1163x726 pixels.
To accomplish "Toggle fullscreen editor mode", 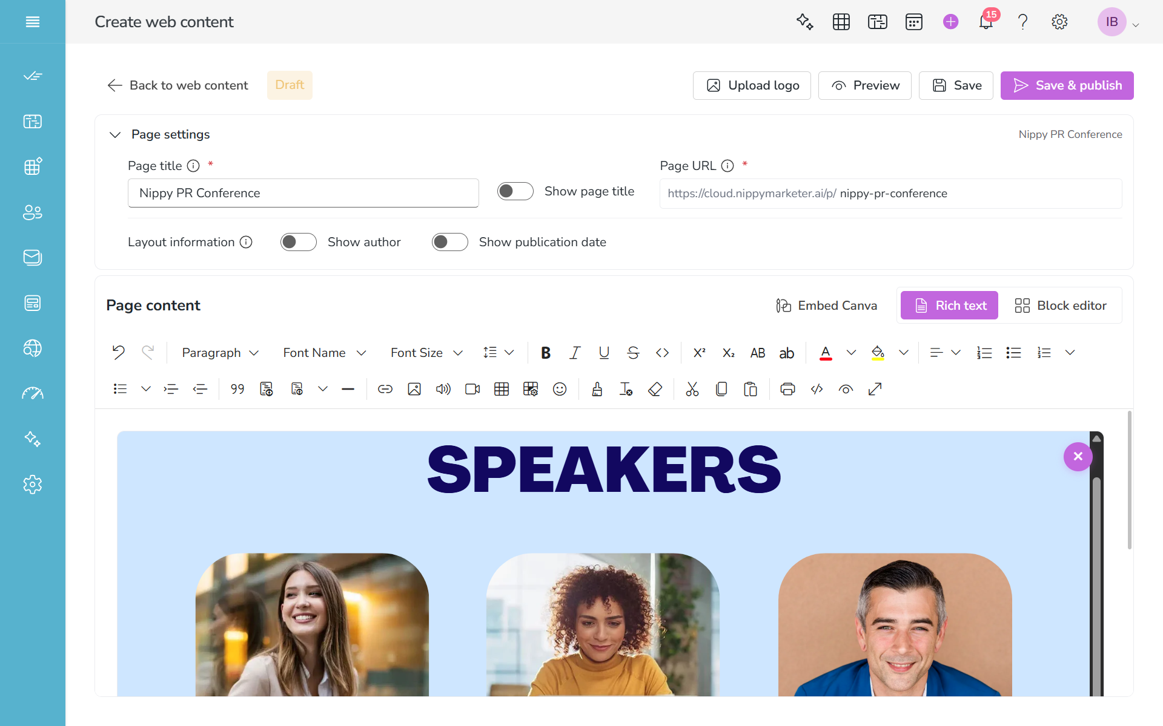I will click(875, 389).
